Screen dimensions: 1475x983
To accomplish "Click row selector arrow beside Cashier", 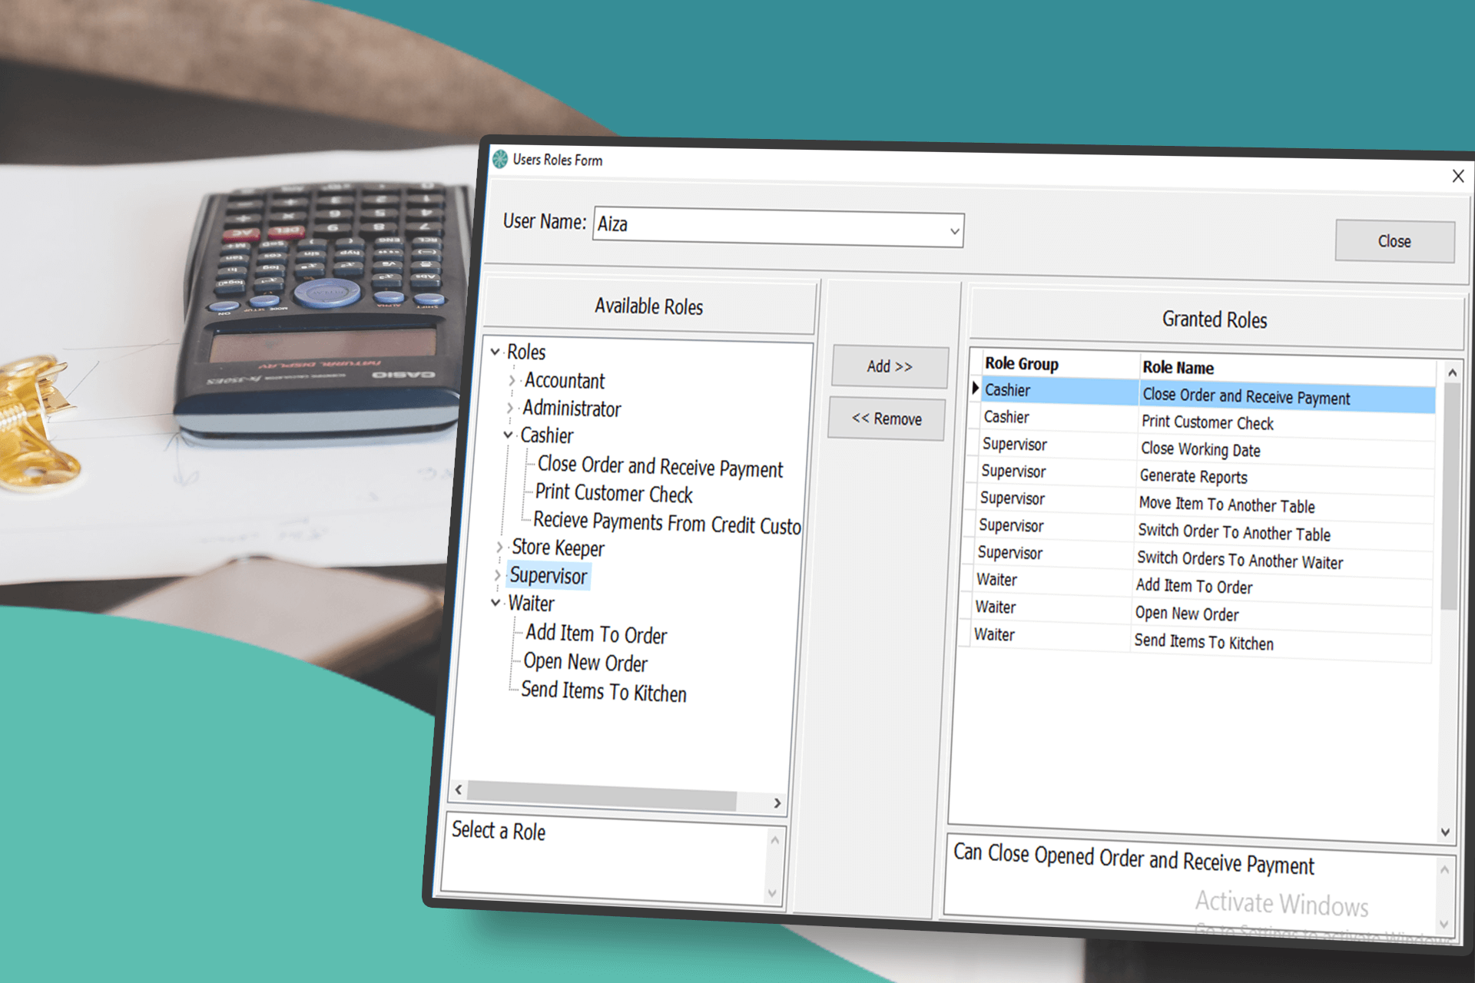I will (x=976, y=389).
